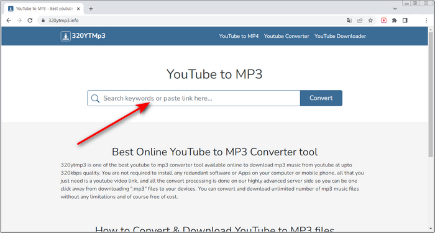Go back to the previous page

(x=9, y=21)
